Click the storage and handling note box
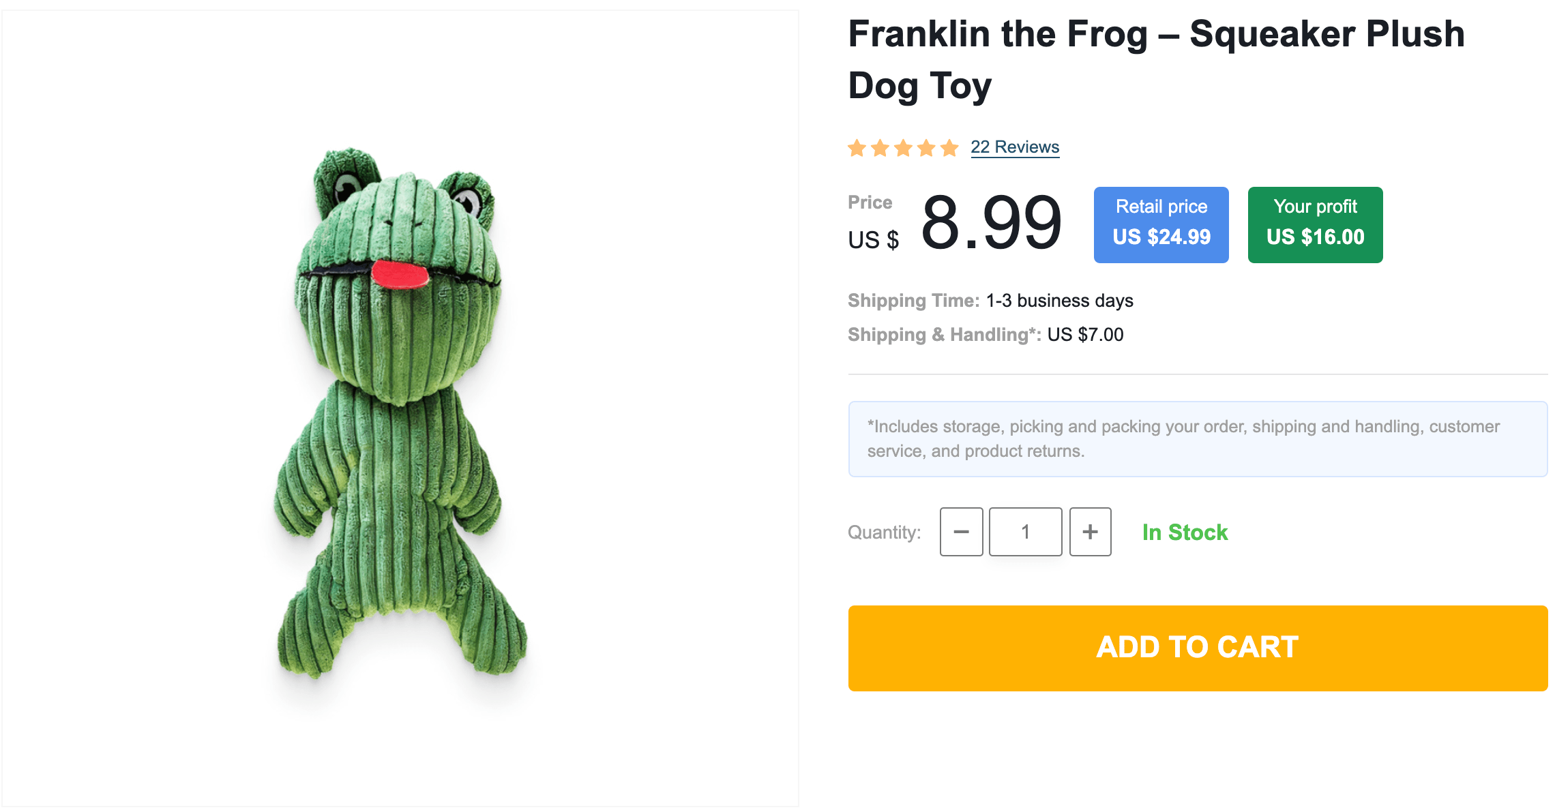The image size is (1555, 810). tap(1198, 439)
